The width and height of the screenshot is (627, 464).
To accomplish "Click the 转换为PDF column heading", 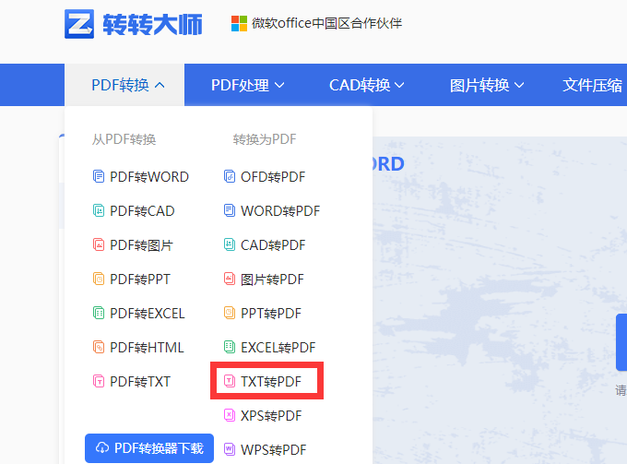I will pos(265,139).
